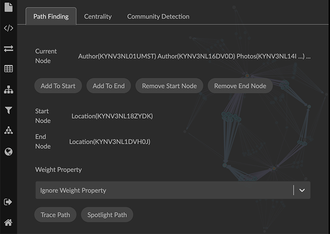Run the Trace Path button

55,215
